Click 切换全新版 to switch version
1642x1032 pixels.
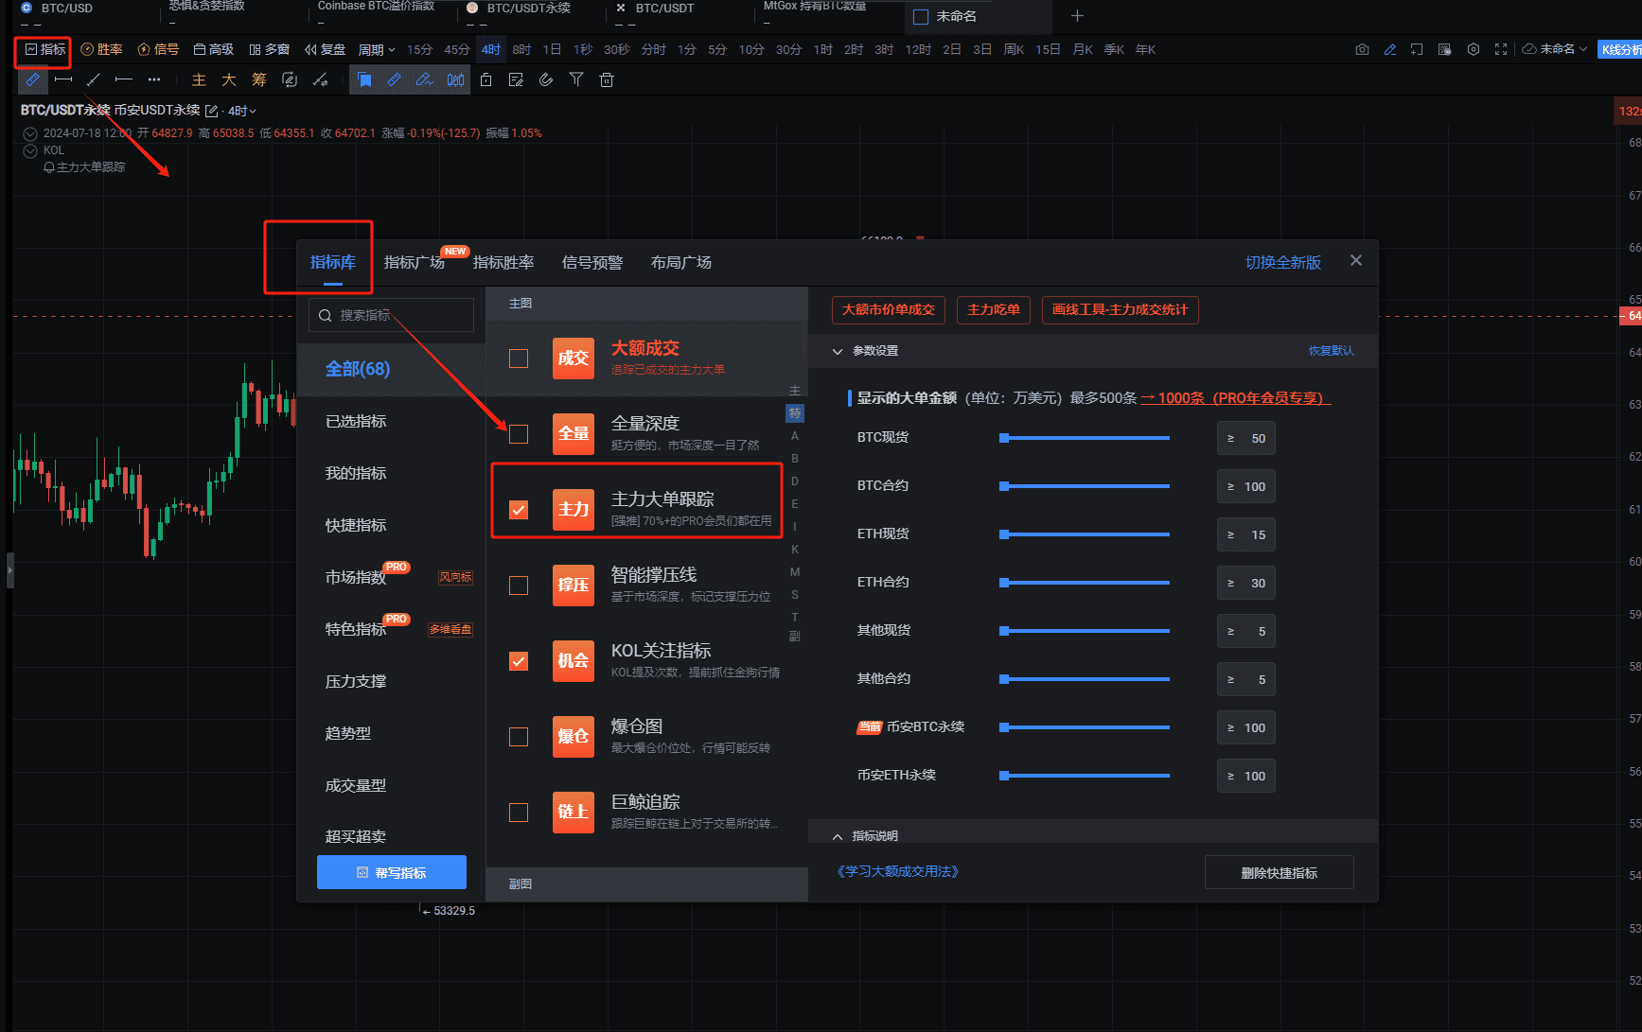tap(1282, 263)
